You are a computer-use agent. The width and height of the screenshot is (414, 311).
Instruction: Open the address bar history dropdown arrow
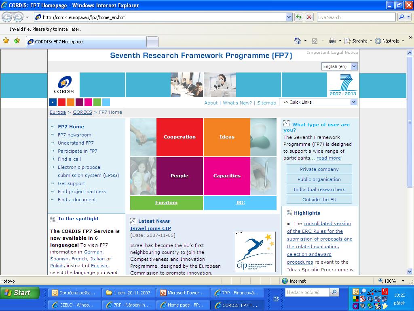[289, 17]
